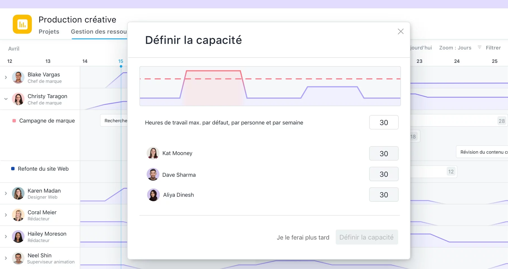
Task: Jump to Aujourd'hui in timeline
Action: pyautogui.click(x=421, y=48)
